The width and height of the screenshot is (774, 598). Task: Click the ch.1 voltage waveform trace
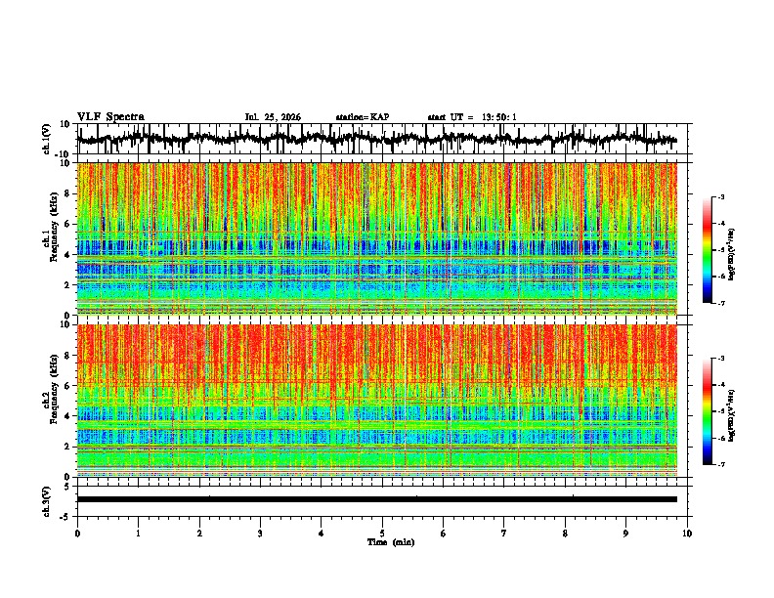point(376,139)
